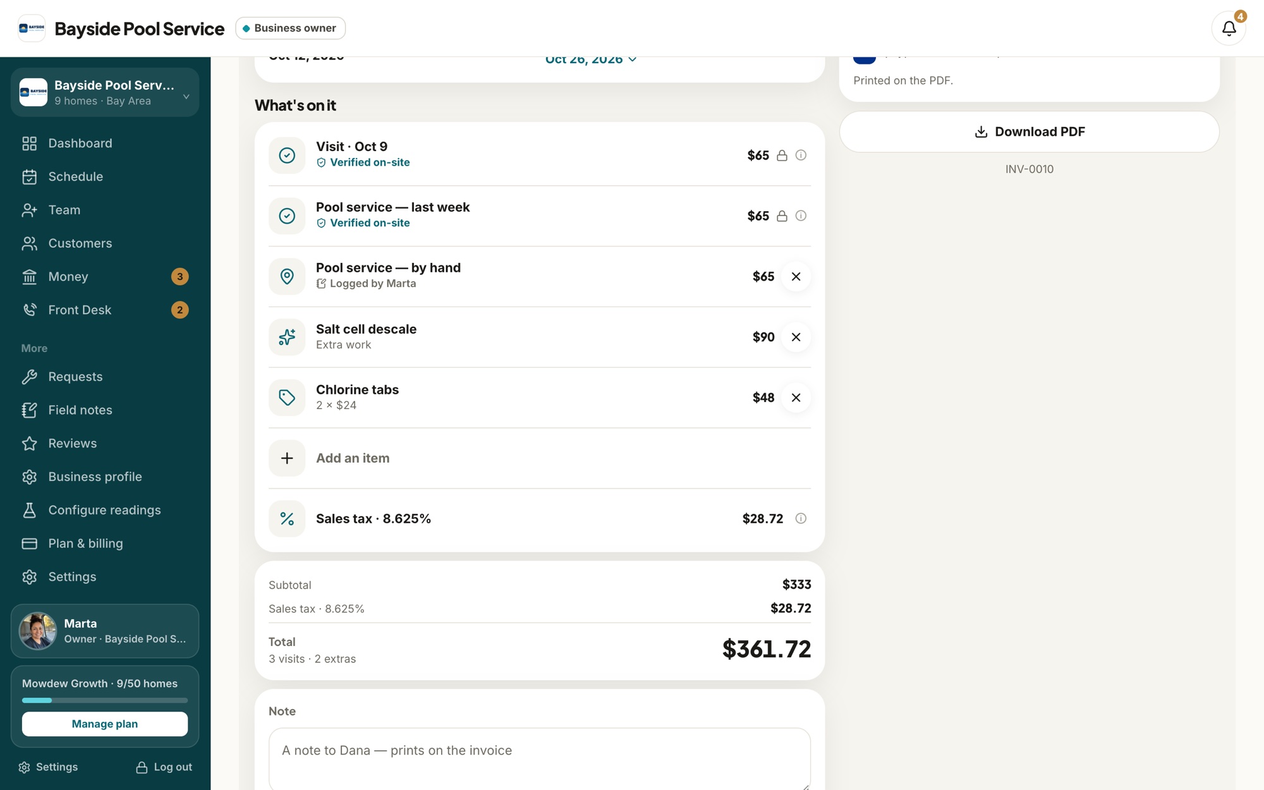Download the invoice PDF
The height and width of the screenshot is (790, 1264).
click(1029, 132)
